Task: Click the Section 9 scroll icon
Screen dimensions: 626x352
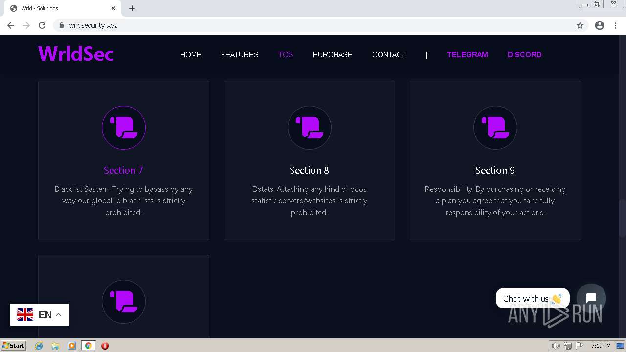Action: 495,128
